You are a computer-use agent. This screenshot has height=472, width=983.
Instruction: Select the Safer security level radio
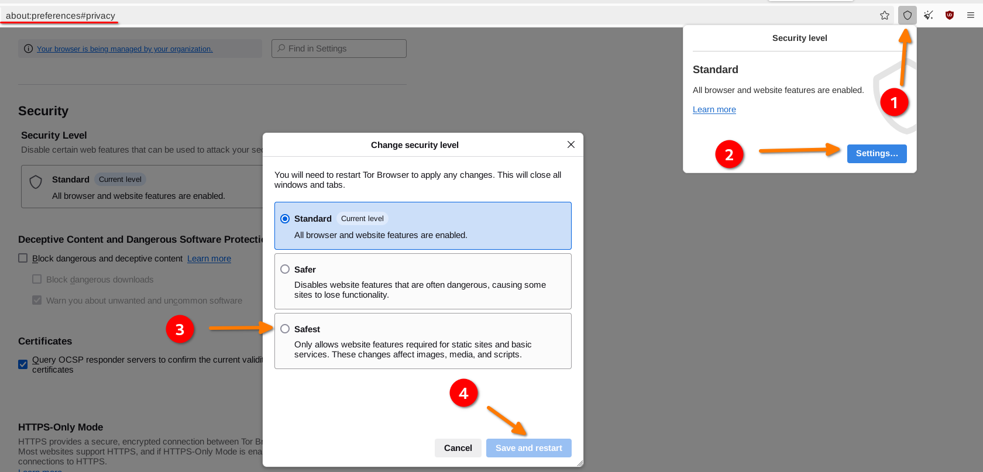pyautogui.click(x=285, y=269)
